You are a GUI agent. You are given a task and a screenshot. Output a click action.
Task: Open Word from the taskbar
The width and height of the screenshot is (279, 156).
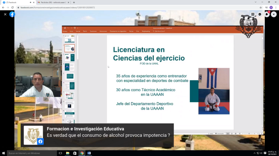click(x=89, y=153)
